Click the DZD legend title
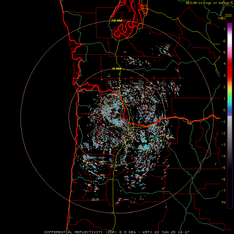This screenshot has width=234, height=234. point(229,16)
